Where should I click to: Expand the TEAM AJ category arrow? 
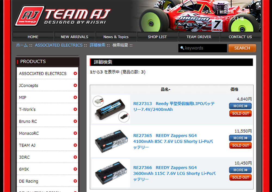75,145
